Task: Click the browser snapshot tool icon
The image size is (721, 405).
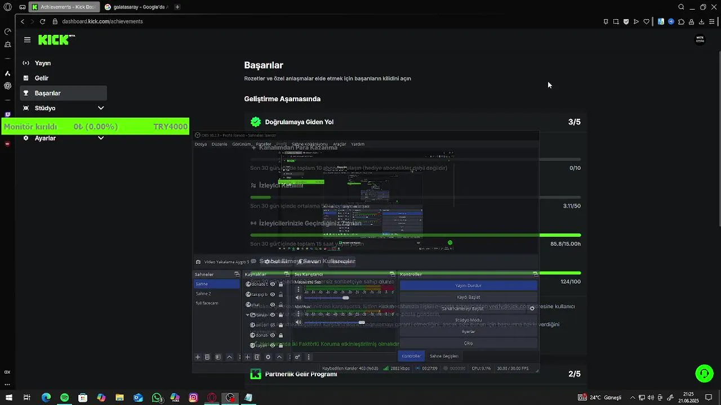Action: [x=616, y=21]
